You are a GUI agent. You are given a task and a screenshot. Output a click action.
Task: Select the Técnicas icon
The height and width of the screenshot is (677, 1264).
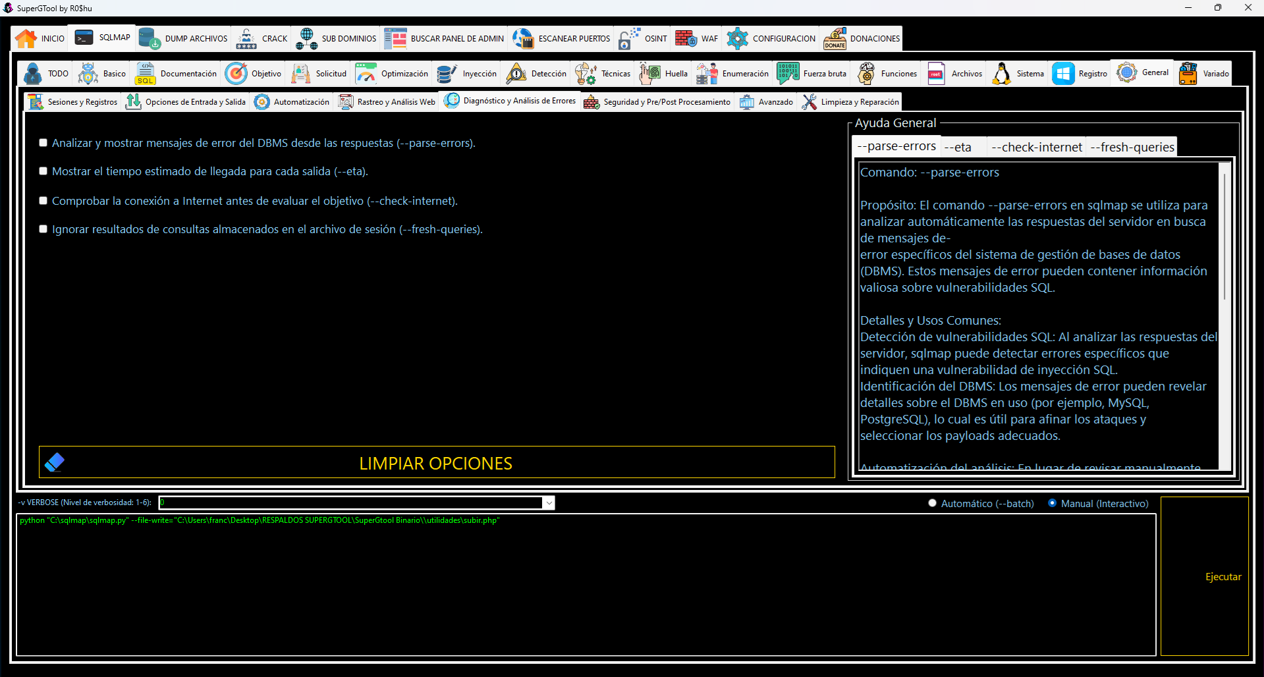click(586, 74)
